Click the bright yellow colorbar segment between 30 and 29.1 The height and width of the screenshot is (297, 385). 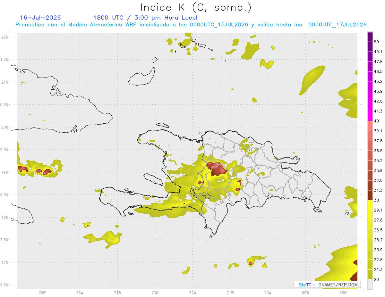point(370,205)
